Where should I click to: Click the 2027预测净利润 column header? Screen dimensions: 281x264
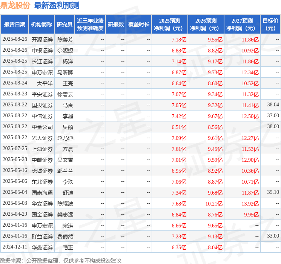click(242, 25)
